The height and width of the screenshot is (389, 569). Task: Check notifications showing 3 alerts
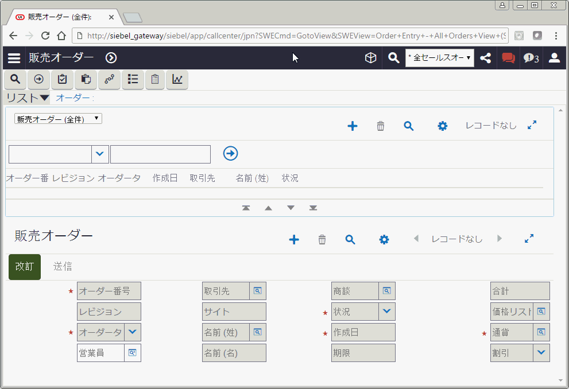(x=528, y=57)
